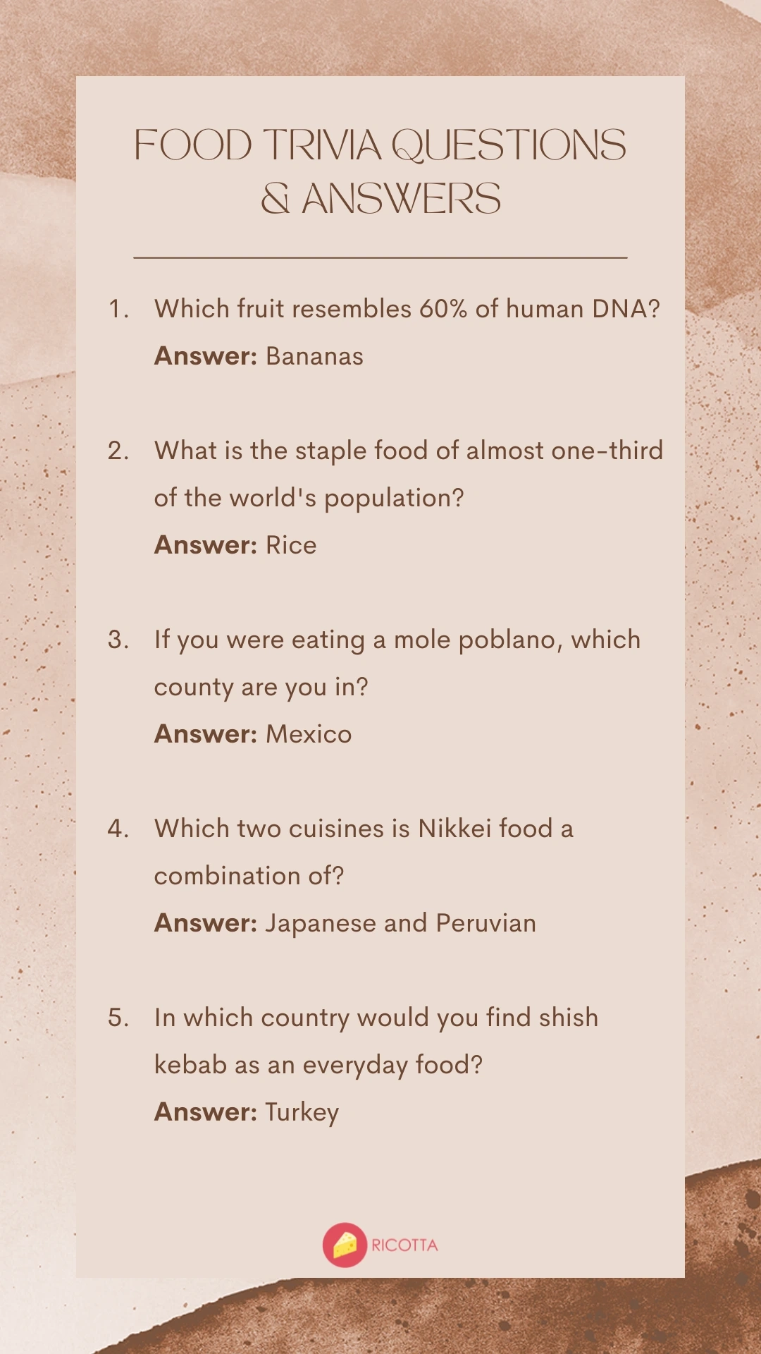This screenshot has height=1354, width=761.
Task: Select the shish kebab question
Action: pyautogui.click(x=376, y=1041)
